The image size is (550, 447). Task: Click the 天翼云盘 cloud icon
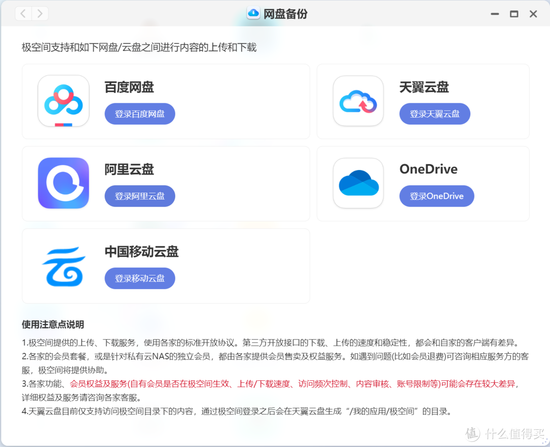tap(358, 100)
